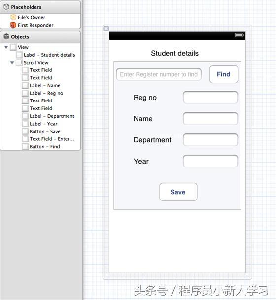Select Label - Student details in outline
Image resolution: width=276 pixels, height=300 pixels.
pyautogui.click(x=49, y=55)
